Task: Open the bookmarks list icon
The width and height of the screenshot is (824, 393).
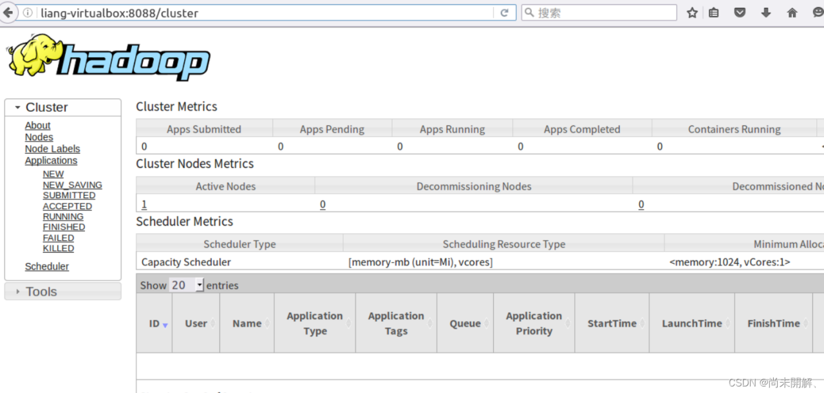Action: pyautogui.click(x=714, y=13)
